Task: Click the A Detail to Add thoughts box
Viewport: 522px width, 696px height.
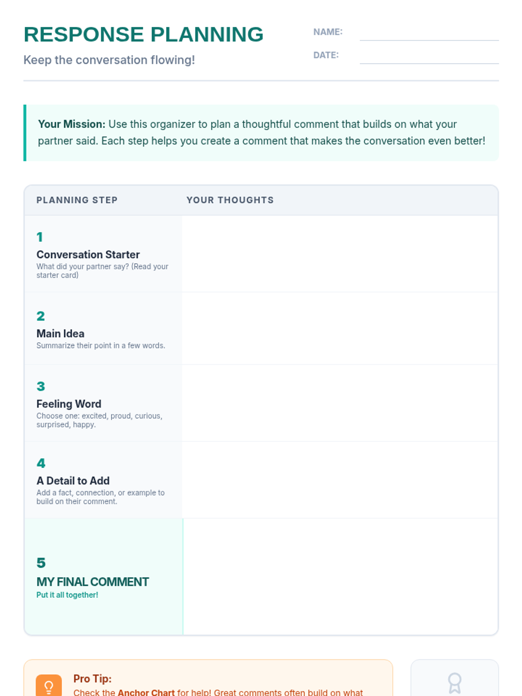Action: tap(340, 480)
